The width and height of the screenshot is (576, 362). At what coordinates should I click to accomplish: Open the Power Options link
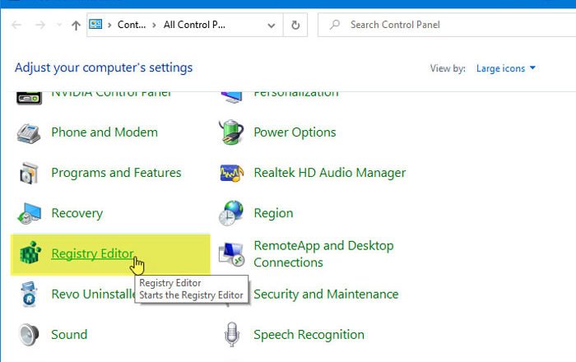(295, 132)
